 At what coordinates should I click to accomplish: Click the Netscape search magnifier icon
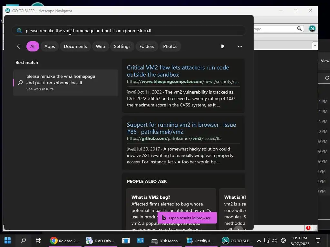(x=299, y=29)
